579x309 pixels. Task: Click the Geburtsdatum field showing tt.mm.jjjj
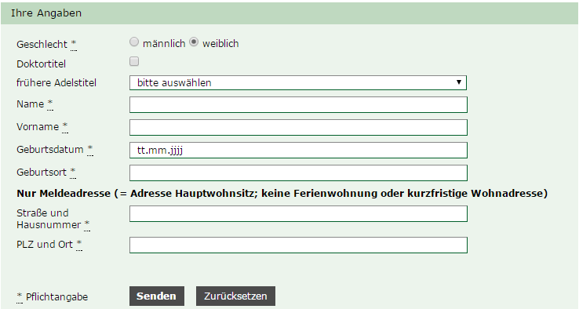click(x=298, y=151)
